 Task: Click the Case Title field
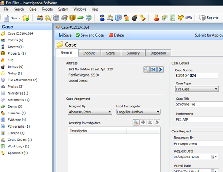[x=199, y=104]
